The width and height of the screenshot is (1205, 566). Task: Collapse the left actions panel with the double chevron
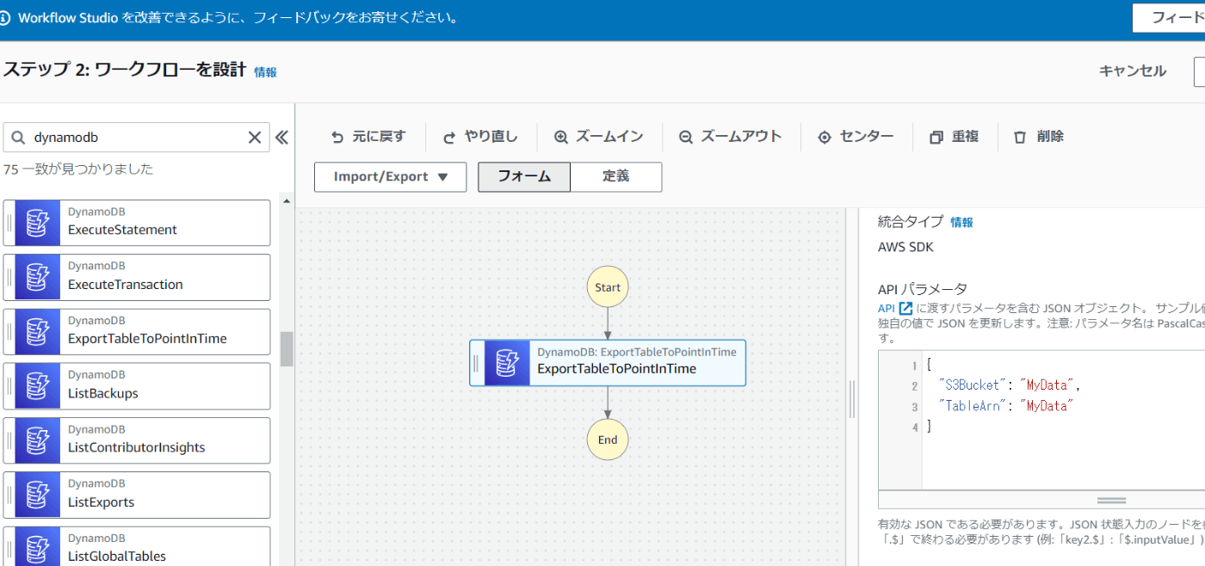(281, 138)
